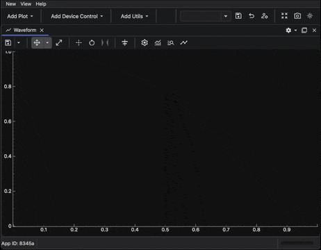The height and width of the screenshot is (250, 321).
Task: Click the export/save icon in plot toolbar
Action: click(x=8, y=43)
